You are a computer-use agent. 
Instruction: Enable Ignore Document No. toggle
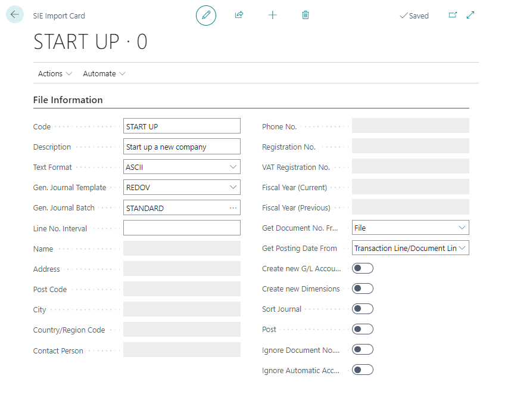point(362,350)
